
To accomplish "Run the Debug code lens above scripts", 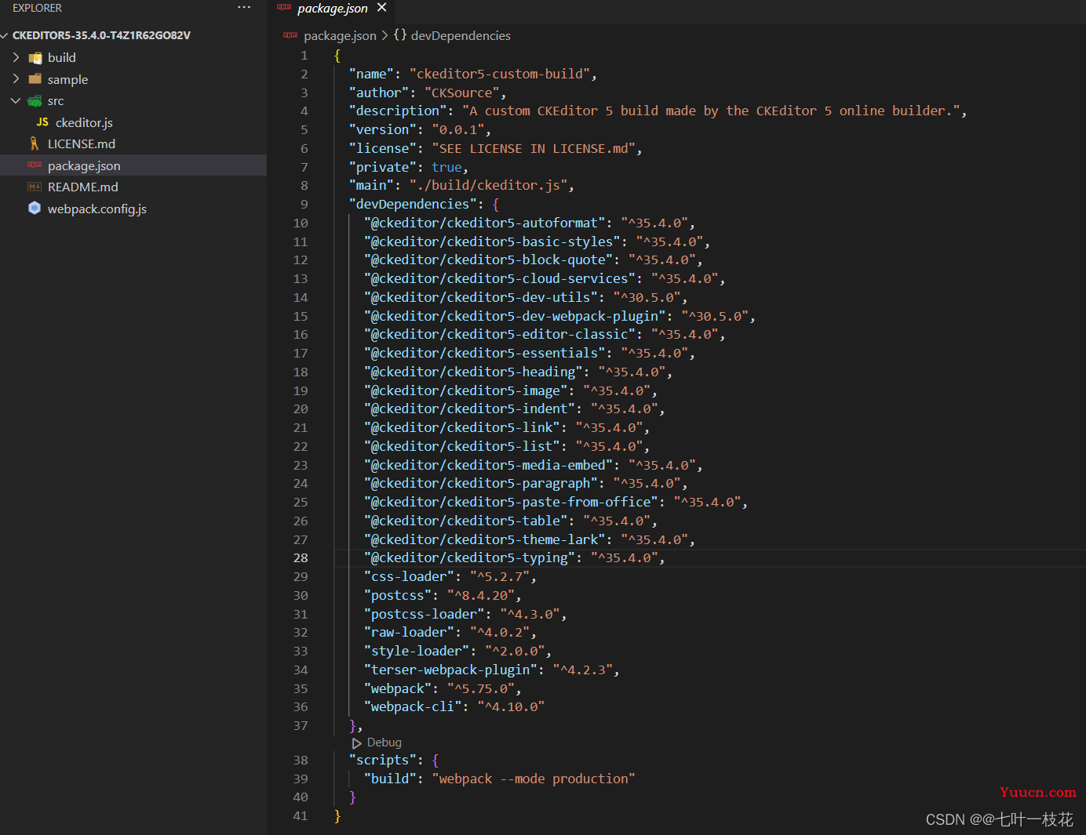I will 384,742.
